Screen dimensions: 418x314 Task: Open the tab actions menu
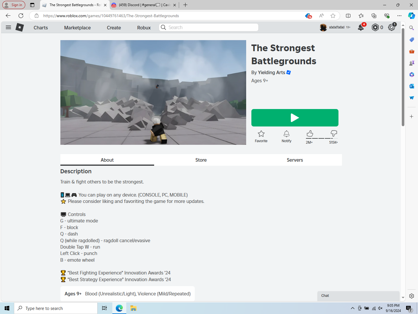click(32, 5)
